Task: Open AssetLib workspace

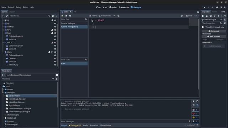Action: [124, 7]
